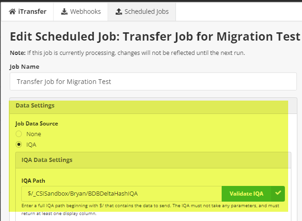Click the upload icon on Scheduled Jobs tab
302x221 pixels.
[x=118, y=12]
